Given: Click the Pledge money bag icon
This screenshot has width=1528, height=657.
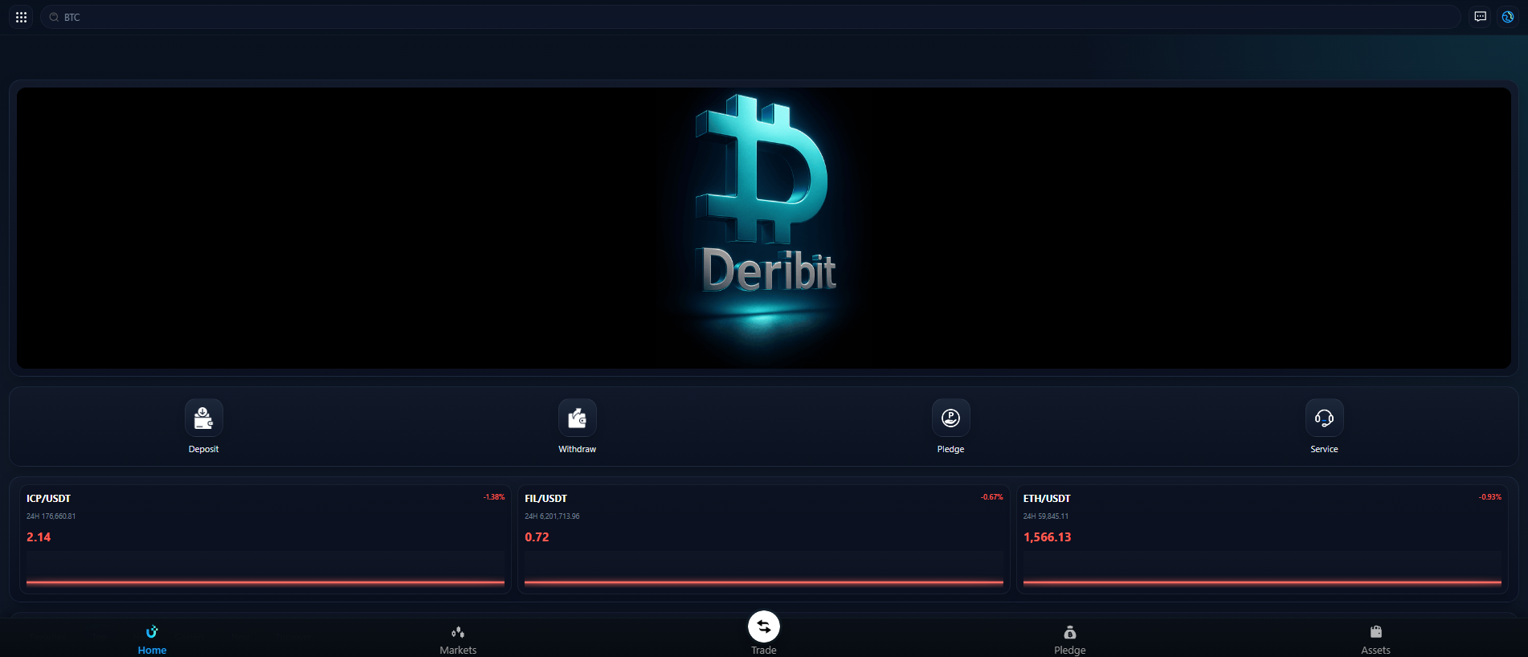Looking at the screenshot, I should [x=1070, y=632].
